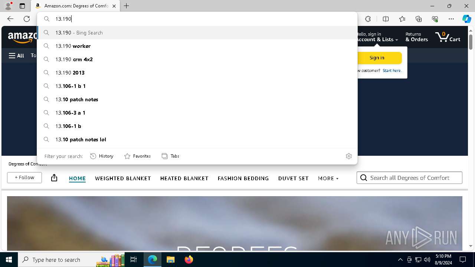Open the volume speaker tray icon
Image resolution: width=475 pixels, height=267 pixels.
click(427, 260)
